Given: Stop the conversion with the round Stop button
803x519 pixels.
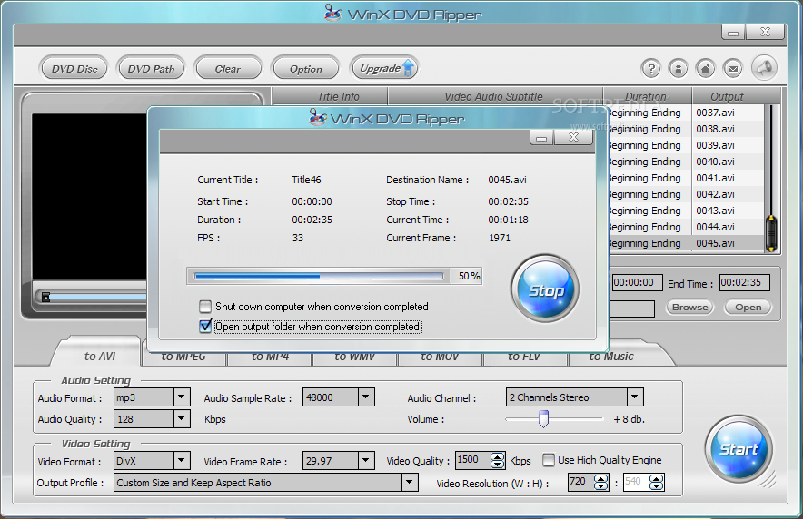Looking at the screenshot, I should 545,289.
